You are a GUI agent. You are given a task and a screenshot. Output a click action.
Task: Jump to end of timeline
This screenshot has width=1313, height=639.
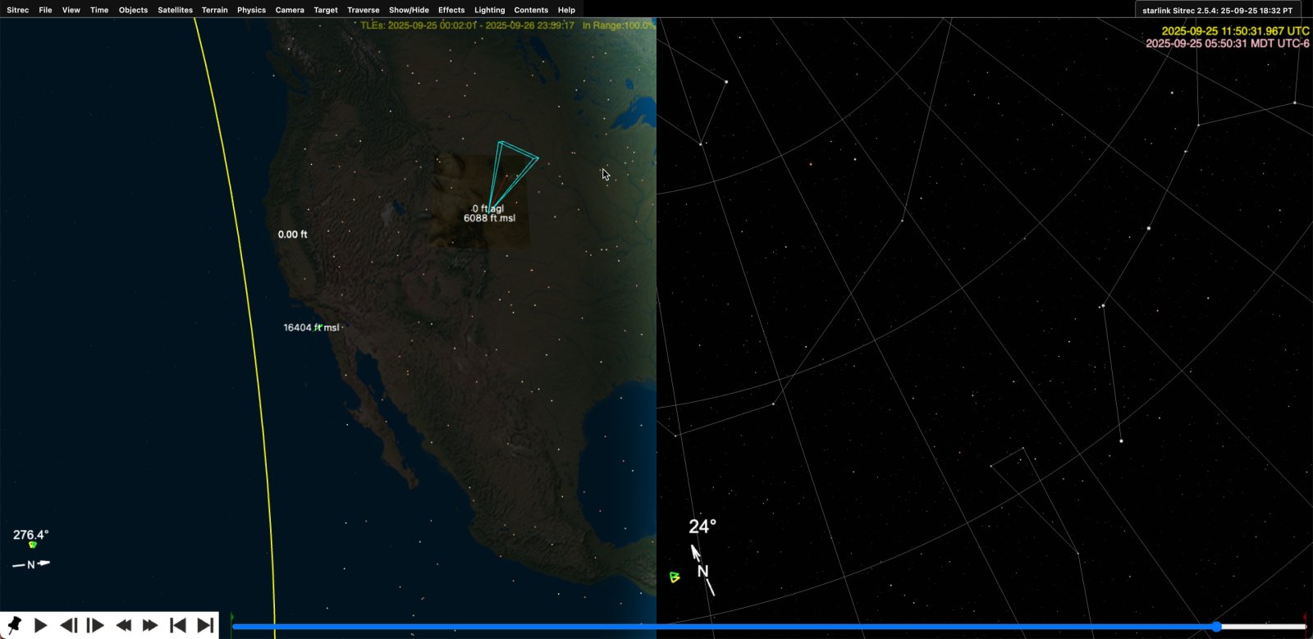coord(205,625)
